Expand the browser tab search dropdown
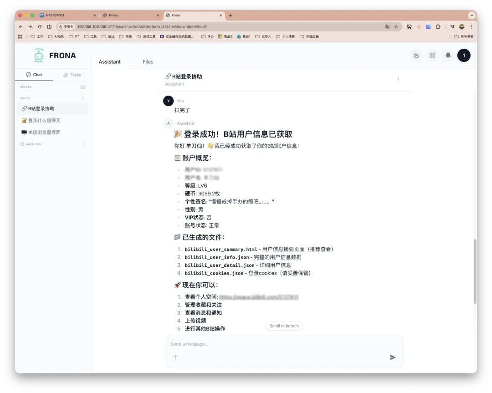Viewport: 492px width, 393px height. [471, 15]
